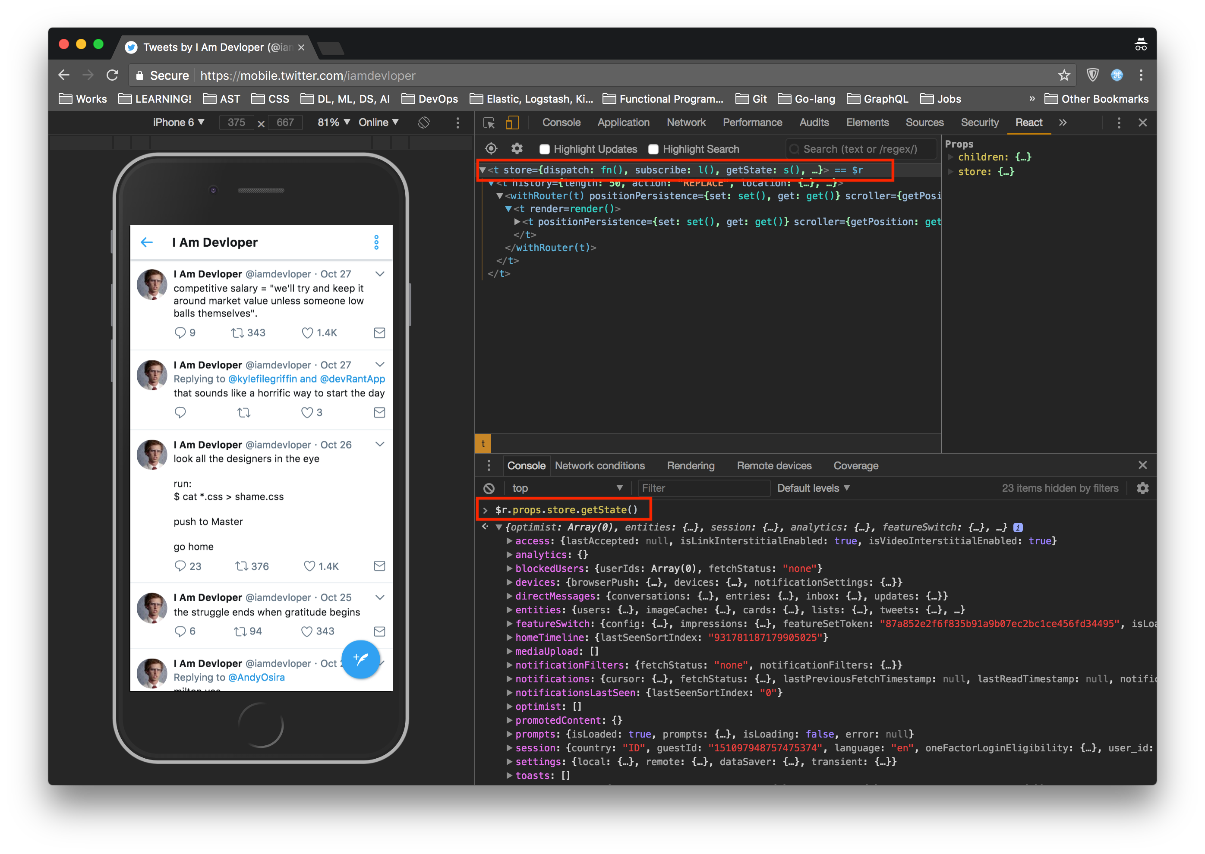This screenshot has width=1205, height=854.
Task: Expand the entities state entry
Action: tap(509, 609)
